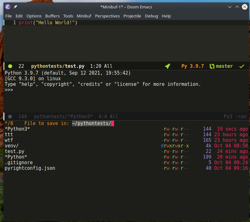
Task: Click the master branch name in modeline
Action: pos(224,66)
